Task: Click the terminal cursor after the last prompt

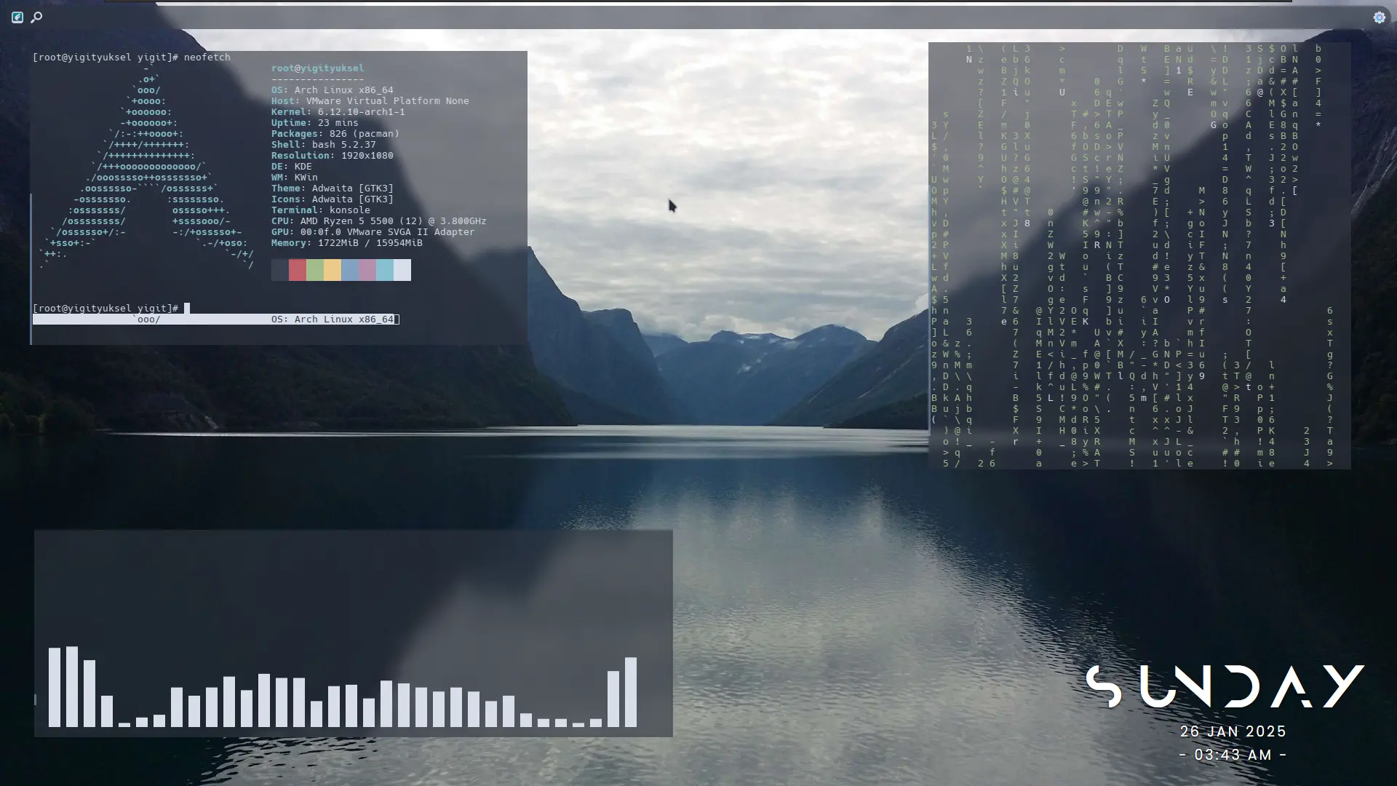Action: click(187, 309)
